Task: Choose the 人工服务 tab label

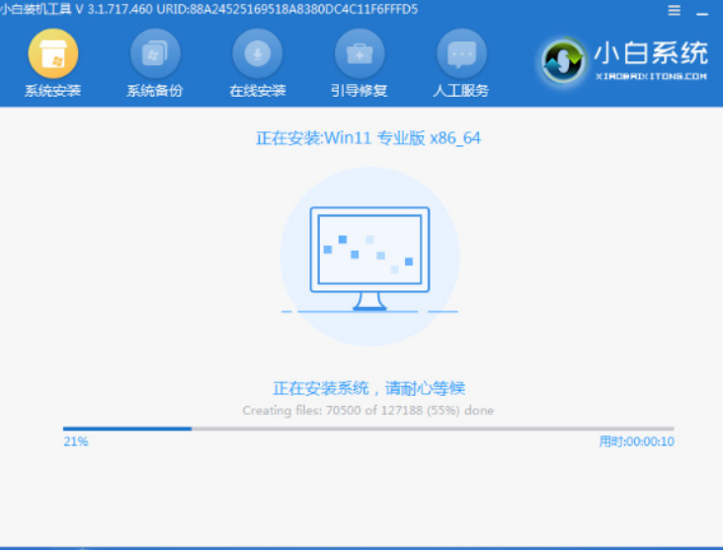Action: click(461, 91)
